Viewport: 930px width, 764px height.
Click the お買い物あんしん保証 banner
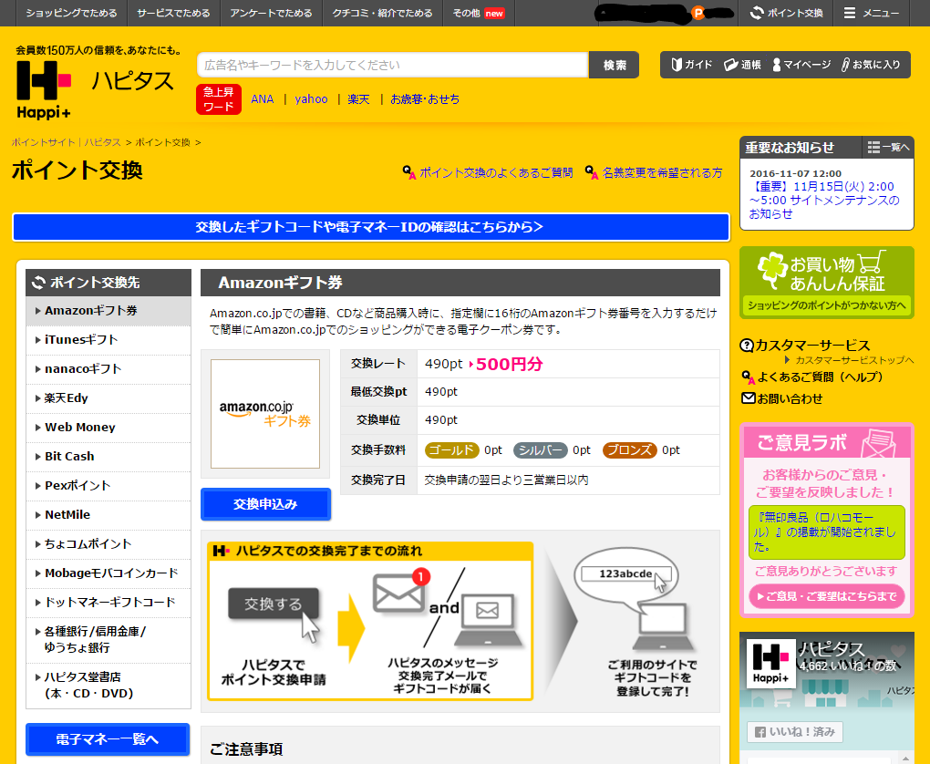[x=827, y=283]
